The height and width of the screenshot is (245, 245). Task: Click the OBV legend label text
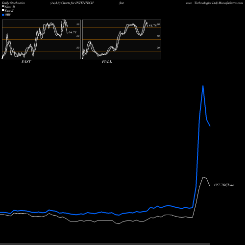tap(8, 15)
